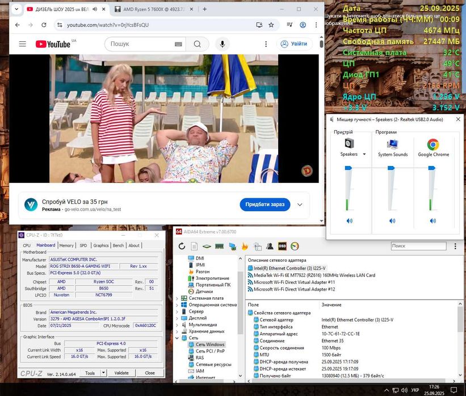466x396 pixels.
Task: Open the Chrome media control icon
Action: coord(290,25)
